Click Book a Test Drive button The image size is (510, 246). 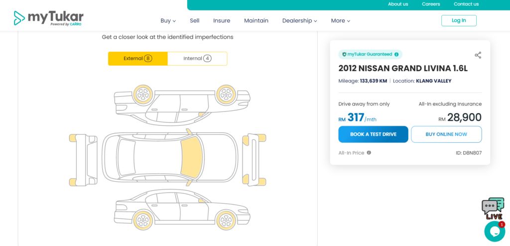click(x=373, y=134)
